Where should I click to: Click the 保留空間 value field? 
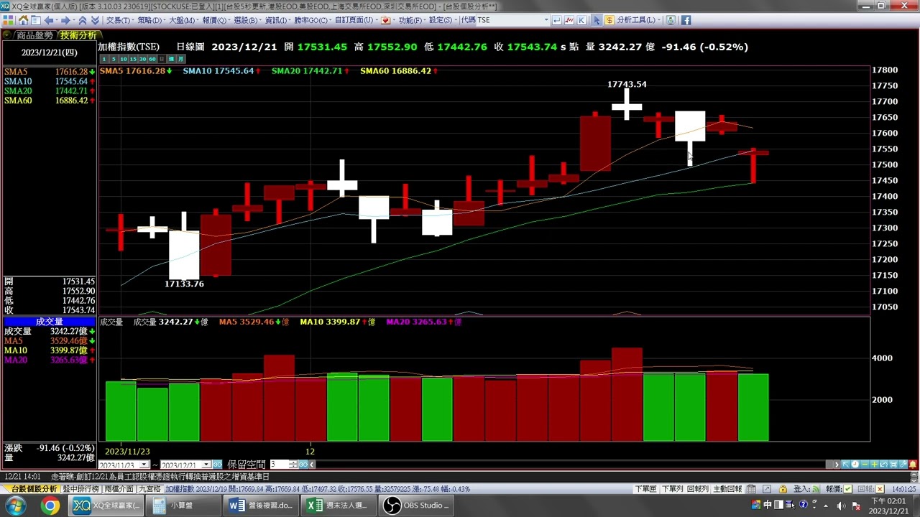pyautogui.click(x=278, y=465)
